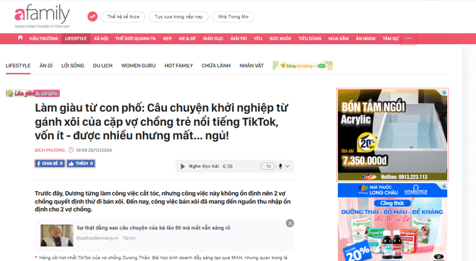Open the Yêu section

click(x=258, y=39)
